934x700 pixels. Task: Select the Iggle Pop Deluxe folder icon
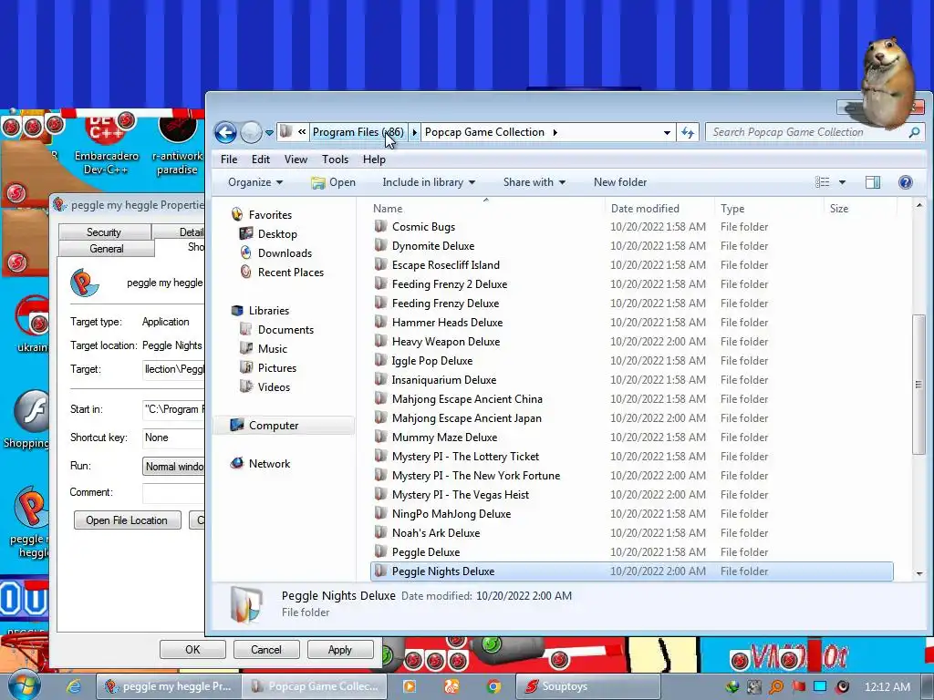tap(380, 361)
